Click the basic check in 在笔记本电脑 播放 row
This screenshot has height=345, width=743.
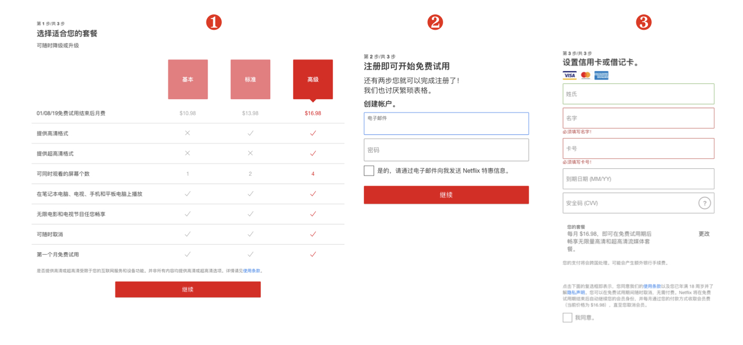(x=187, y=194)
